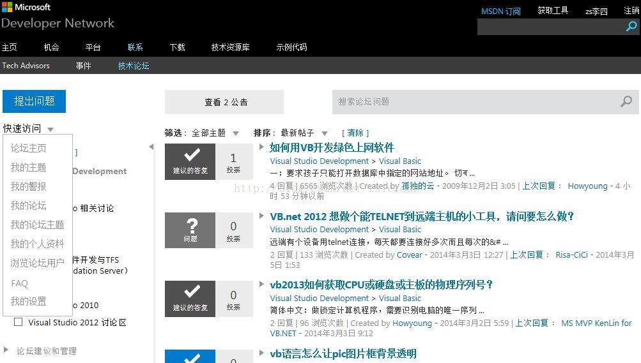Open the MSDN 订阅 link
Screen dimensions: 641x363
pyautogui.click(x=501, y=11)
